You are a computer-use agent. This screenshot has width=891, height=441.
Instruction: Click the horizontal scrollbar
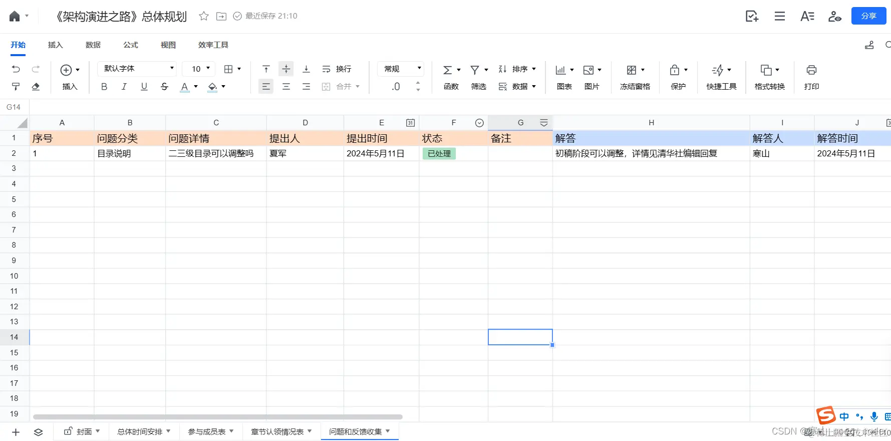click(x=218, y=417)
